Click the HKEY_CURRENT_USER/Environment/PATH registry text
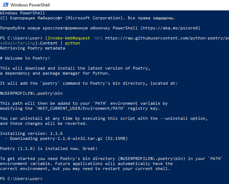Viewport: 229px width, 184px height. coord(80,108)
